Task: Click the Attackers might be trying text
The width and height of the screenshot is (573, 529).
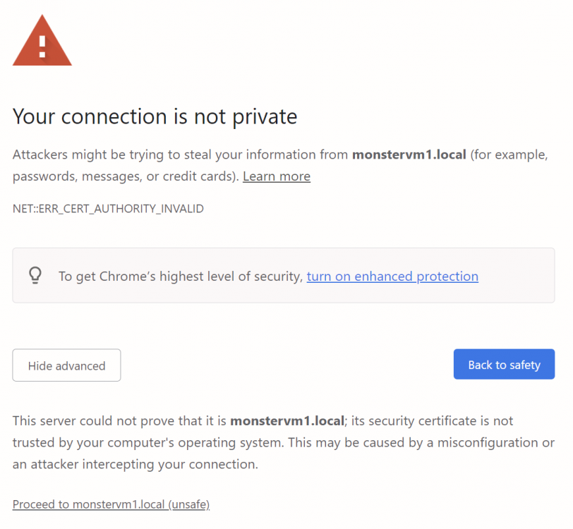Action: 89,155
